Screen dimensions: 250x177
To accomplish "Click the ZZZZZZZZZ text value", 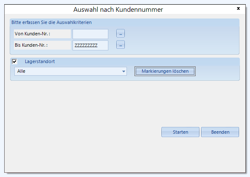I will 86,45.
